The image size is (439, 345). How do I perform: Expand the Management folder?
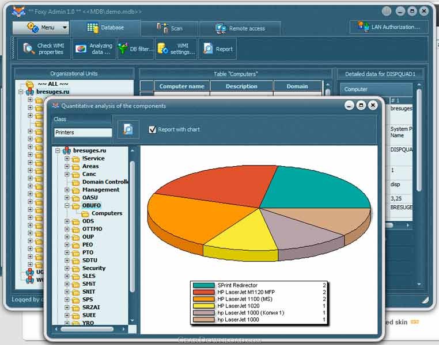[67, 190]
